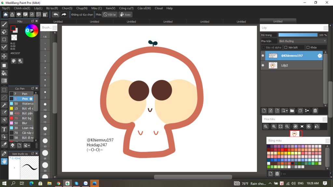333x187 pixels.
Task: Select the Magic Wand tool
Action: click(x=4, y=105)
